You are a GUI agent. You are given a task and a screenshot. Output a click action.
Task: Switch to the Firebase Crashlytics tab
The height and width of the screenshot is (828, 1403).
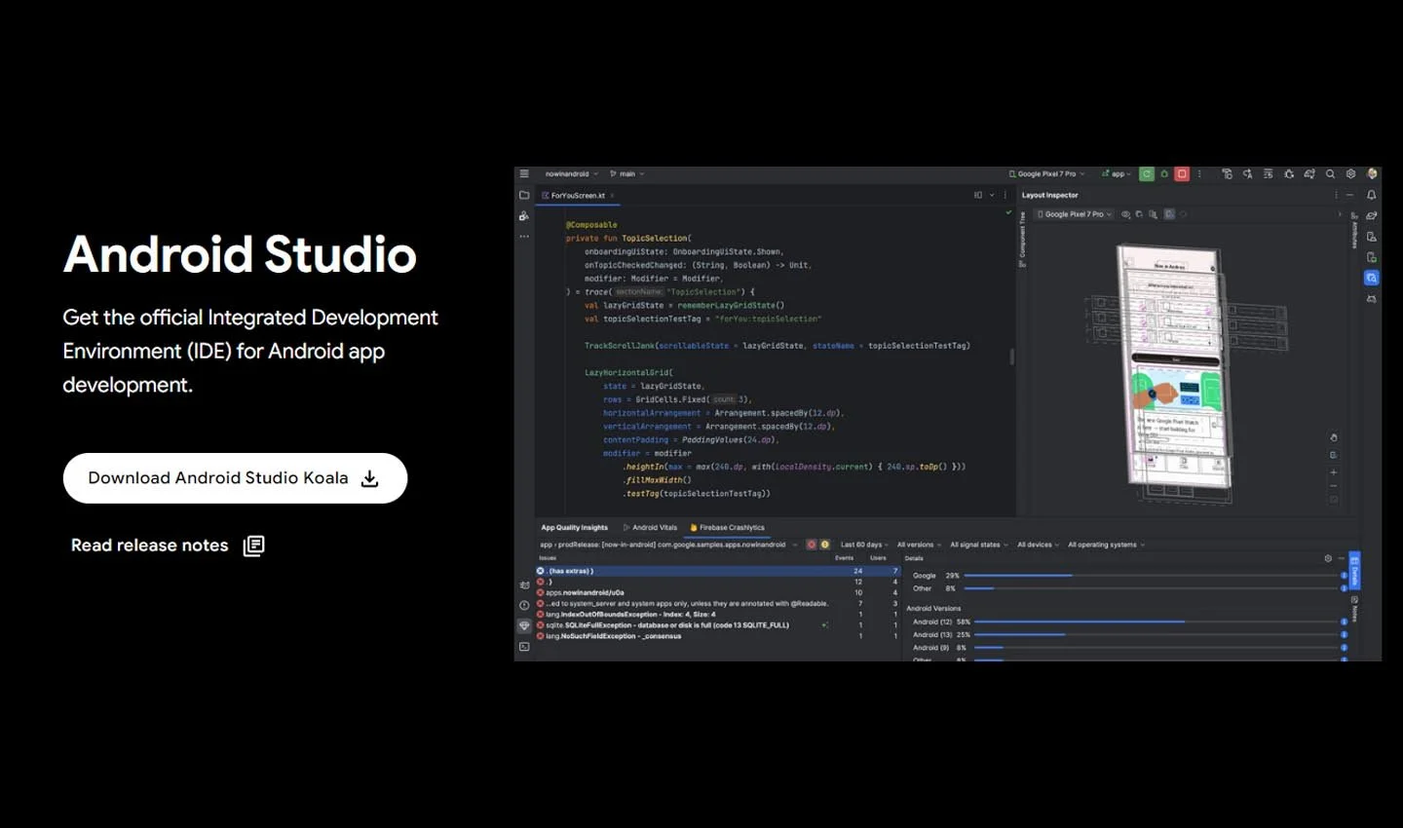click(x=727, y=528)
